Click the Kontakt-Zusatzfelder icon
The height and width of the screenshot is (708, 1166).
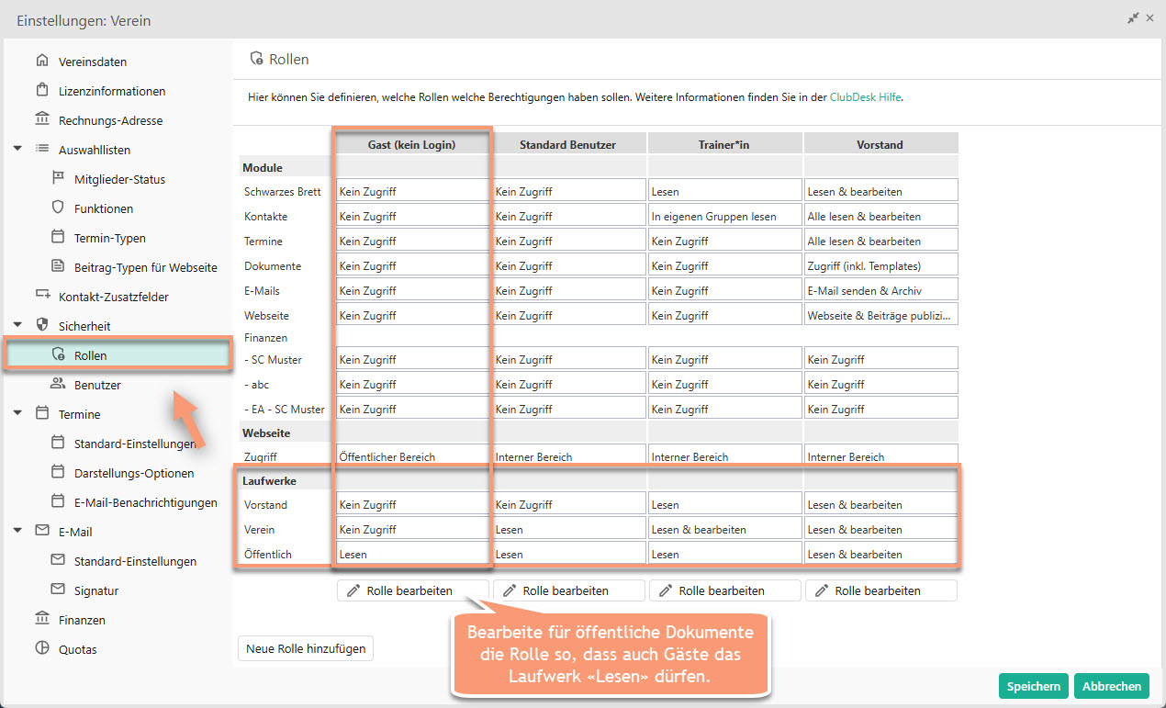tap(41, 296)
